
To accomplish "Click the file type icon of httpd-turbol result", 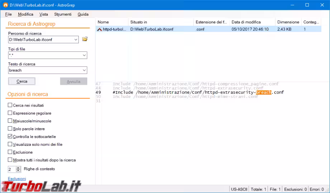I will click(x=100, y=29).
